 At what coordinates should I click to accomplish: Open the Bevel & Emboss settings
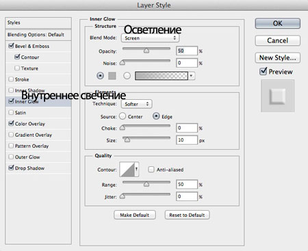click(x=32, y=46)
